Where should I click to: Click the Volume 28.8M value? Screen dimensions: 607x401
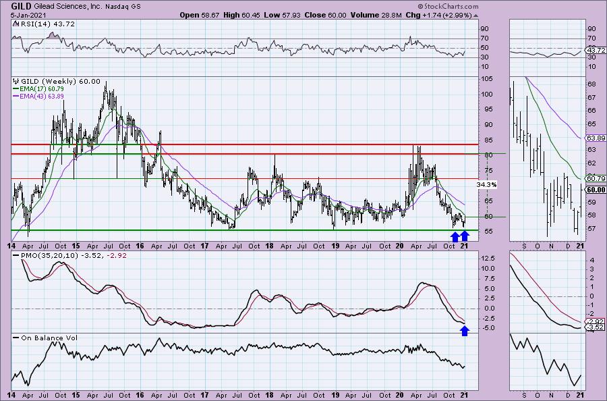(x=376, y=16)
